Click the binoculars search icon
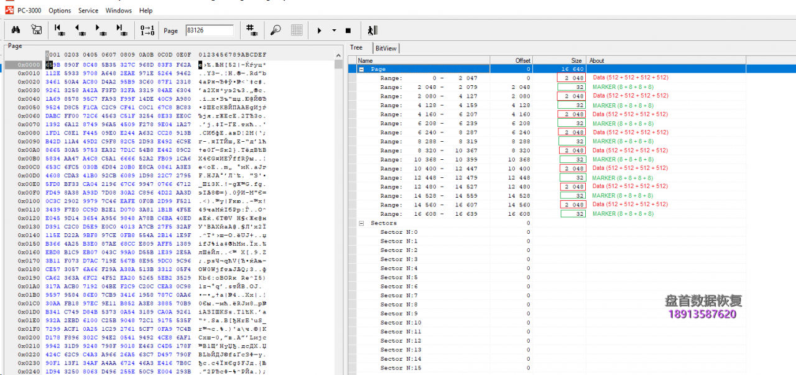The width and height of the screenshot is (796, 375). click(x=17, y=30)
